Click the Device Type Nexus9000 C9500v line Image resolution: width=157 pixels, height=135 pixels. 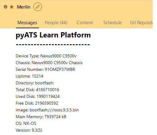point(46,56)
